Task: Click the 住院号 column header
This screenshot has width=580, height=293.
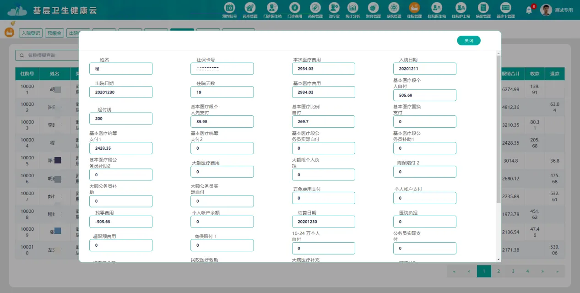Action: (x=27, y=74)
